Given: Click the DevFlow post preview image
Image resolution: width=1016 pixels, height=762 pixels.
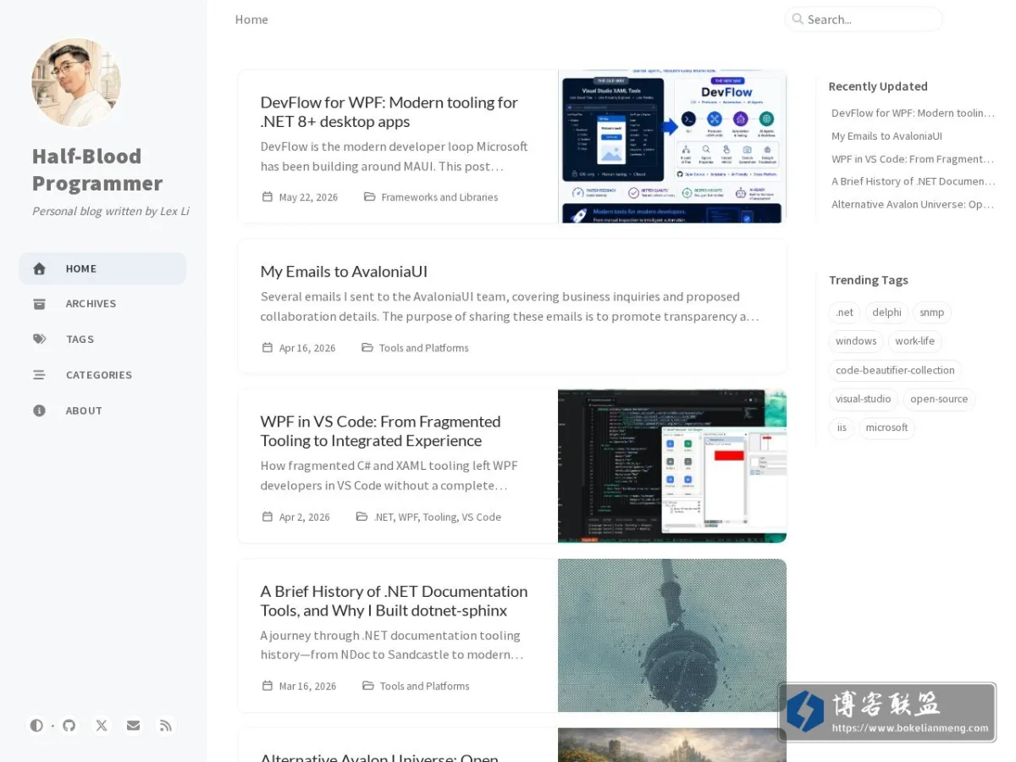Looking at the screenshot, I should click(672, 146).
